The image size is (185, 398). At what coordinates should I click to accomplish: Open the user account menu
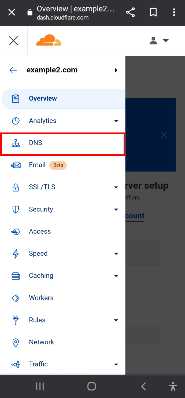pos(159,41)
